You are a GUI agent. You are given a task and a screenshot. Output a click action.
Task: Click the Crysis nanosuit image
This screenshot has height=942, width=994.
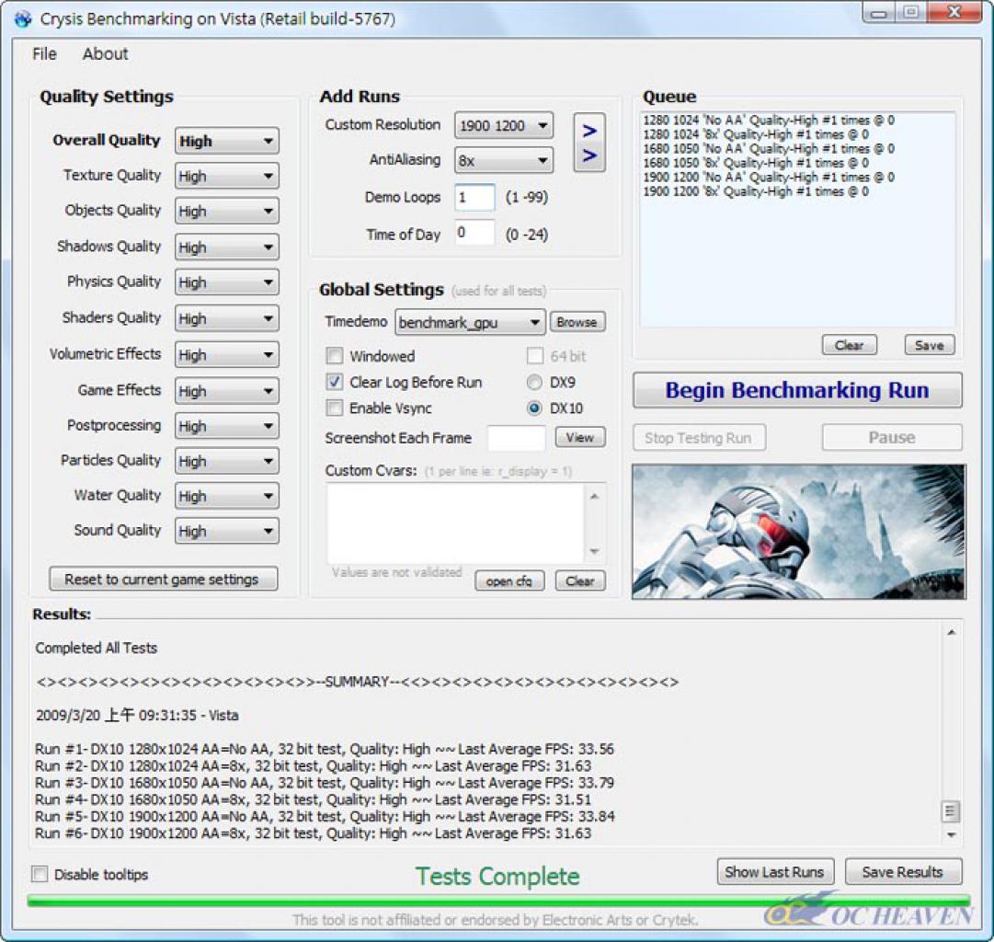(799, 532)
